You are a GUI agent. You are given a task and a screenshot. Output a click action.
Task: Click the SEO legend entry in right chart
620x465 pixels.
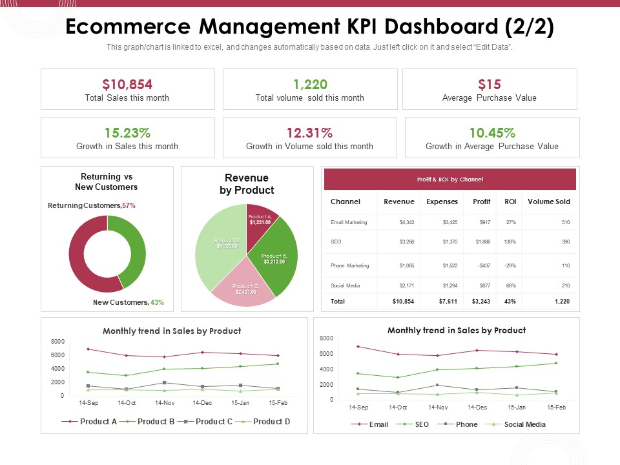(x=413, y=424)
